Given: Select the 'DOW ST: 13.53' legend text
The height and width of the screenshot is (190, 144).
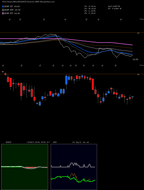Looking at the screenshot, I should click(x=12, y=6).
